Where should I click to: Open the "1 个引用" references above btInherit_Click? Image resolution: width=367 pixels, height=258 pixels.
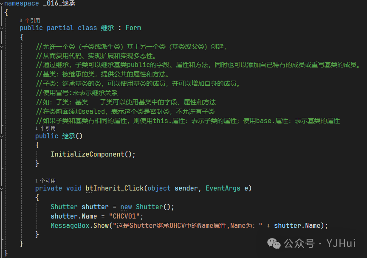coord(45,181)
